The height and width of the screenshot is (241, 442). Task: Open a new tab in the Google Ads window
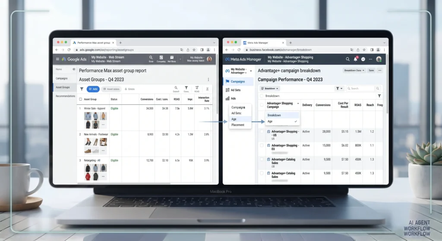click(120, 43)
